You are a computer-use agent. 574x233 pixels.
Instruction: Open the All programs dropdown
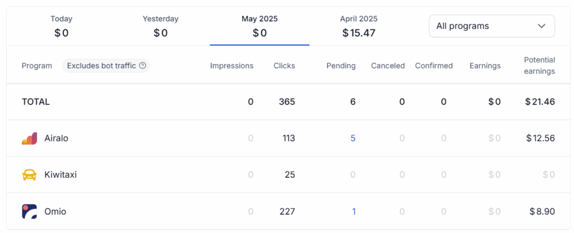[x=492, y=26]
